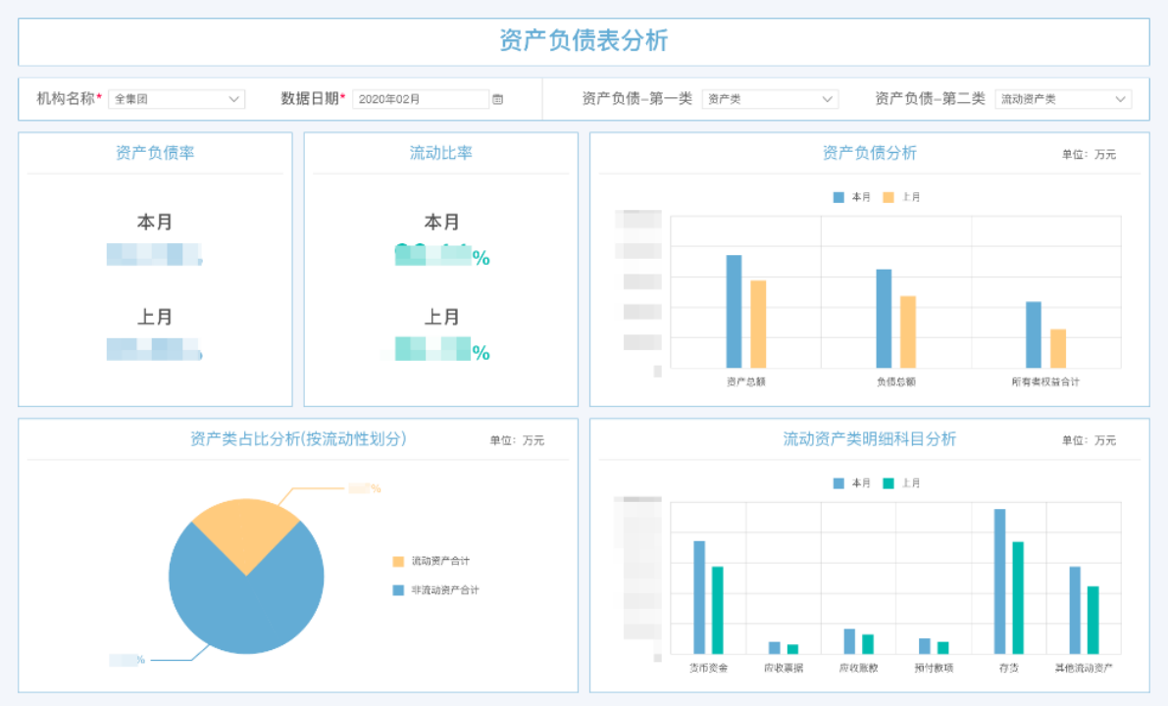
Task: Toggle 非流动资产合计 legend item in pie chart
Action: pyautogui.click(x=436, y=590)
